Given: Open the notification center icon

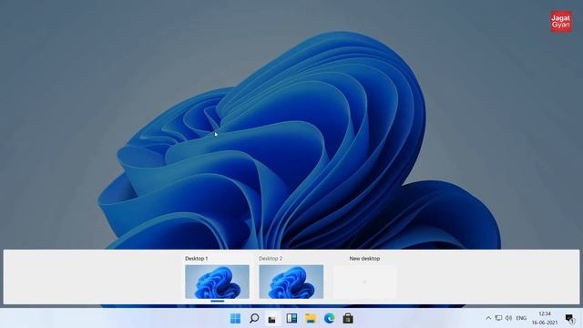Looking at the screenshot, I should 569,318.
